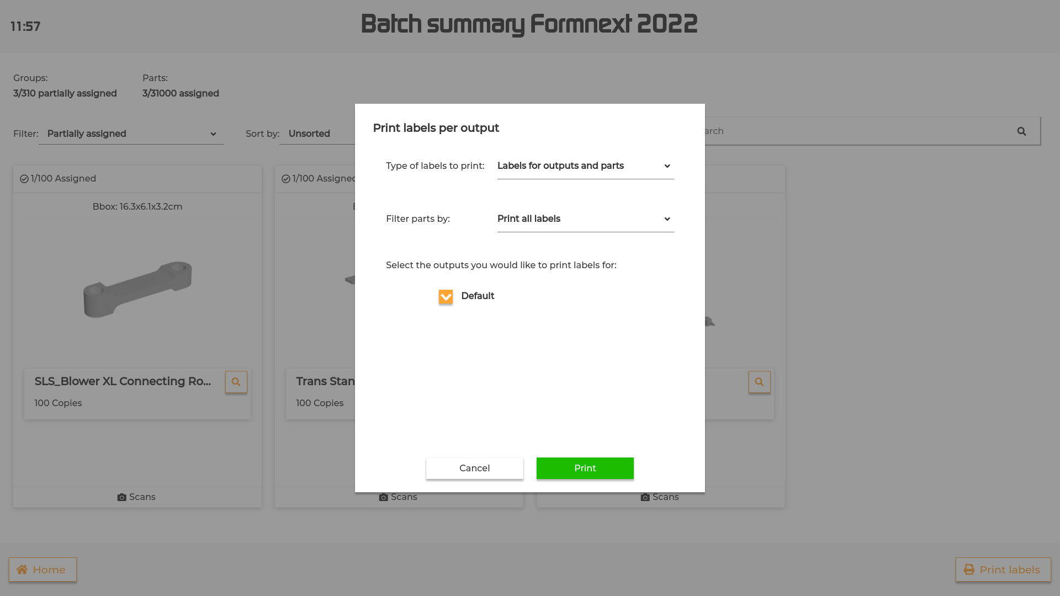Open the Partially assigned filter dropdown
The height and width of the screenshot is (596, 1060).
131,134
